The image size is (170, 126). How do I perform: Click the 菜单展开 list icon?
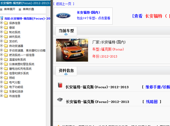1,10
